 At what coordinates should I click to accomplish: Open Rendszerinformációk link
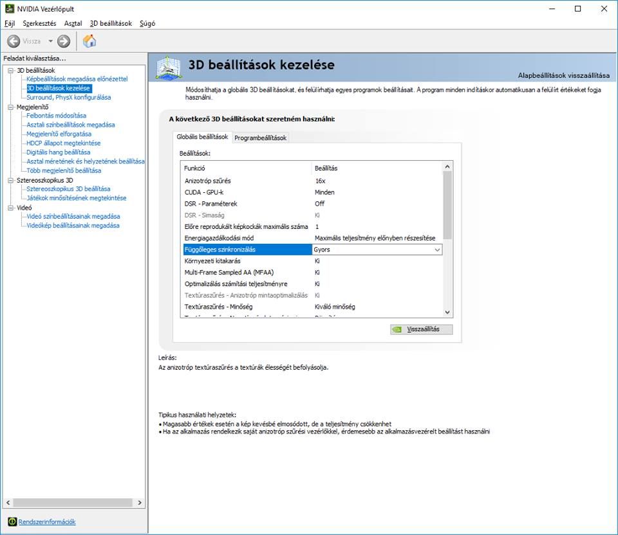coord(47,521)
